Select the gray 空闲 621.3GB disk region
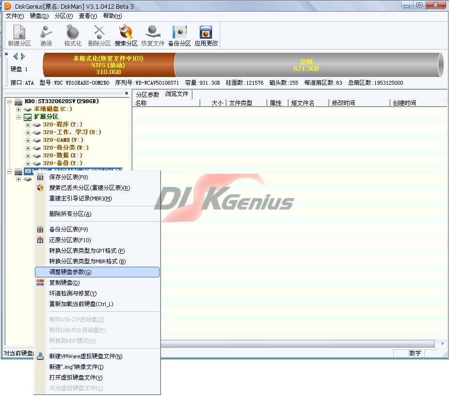The width and height of the screenshot is (449, 396). click(309, 65)
